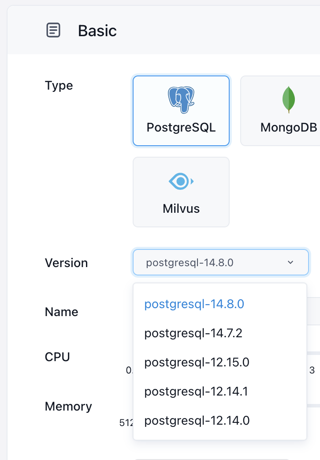The width and height of the screenshot is (320, 460).
Task: Click the Version field label
Action: pyautogui.click(x=66, y=263)
